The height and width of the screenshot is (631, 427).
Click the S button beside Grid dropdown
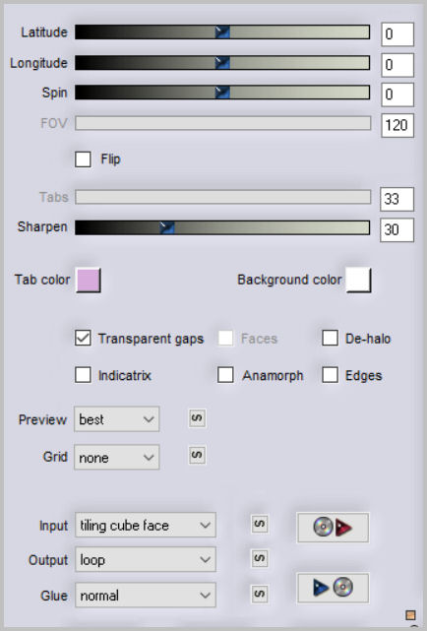[x=197, y=455]
